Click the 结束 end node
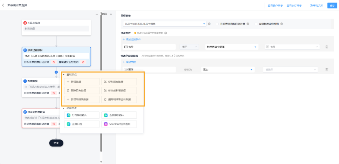This screenshot has width=339, height=164. [x=56, y=143]
